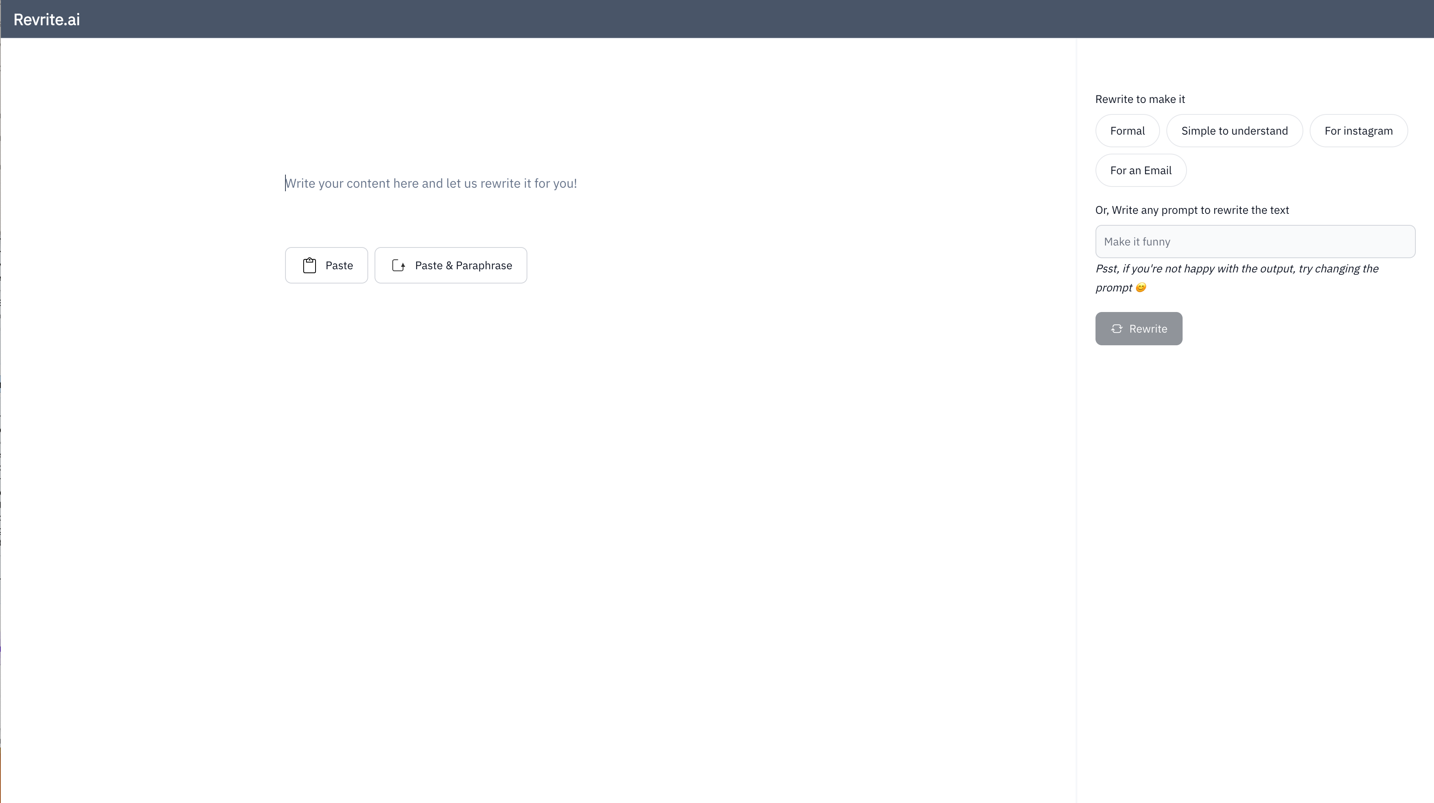Click the clipboard icon on the Paste button
The image size is (1434, 803).
point(310,265)
